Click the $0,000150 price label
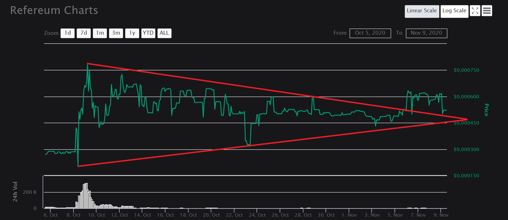Screen dimensions: 508x220 click(x=466, y=176)
